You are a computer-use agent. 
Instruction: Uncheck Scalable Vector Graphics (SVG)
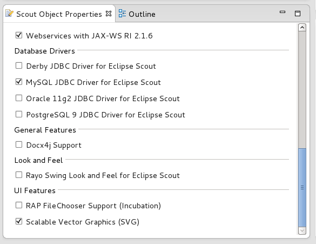click(19, 221)
